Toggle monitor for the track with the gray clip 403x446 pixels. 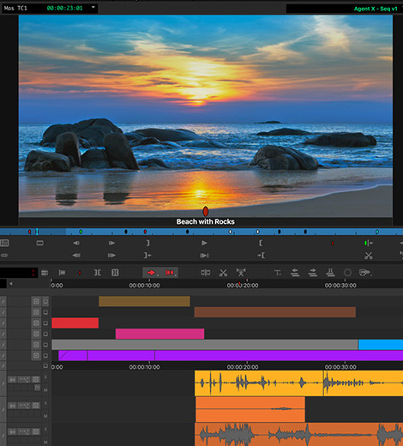coord(45,345)
